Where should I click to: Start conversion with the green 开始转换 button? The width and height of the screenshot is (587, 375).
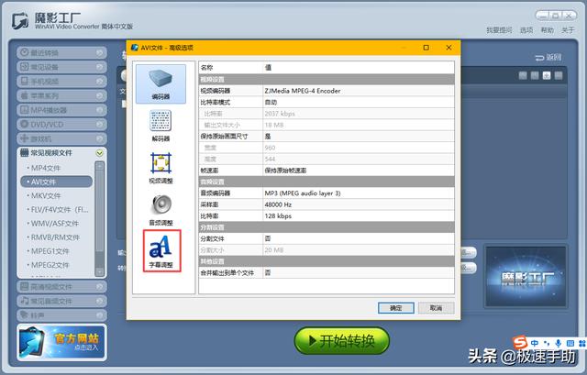coord(342,340)
